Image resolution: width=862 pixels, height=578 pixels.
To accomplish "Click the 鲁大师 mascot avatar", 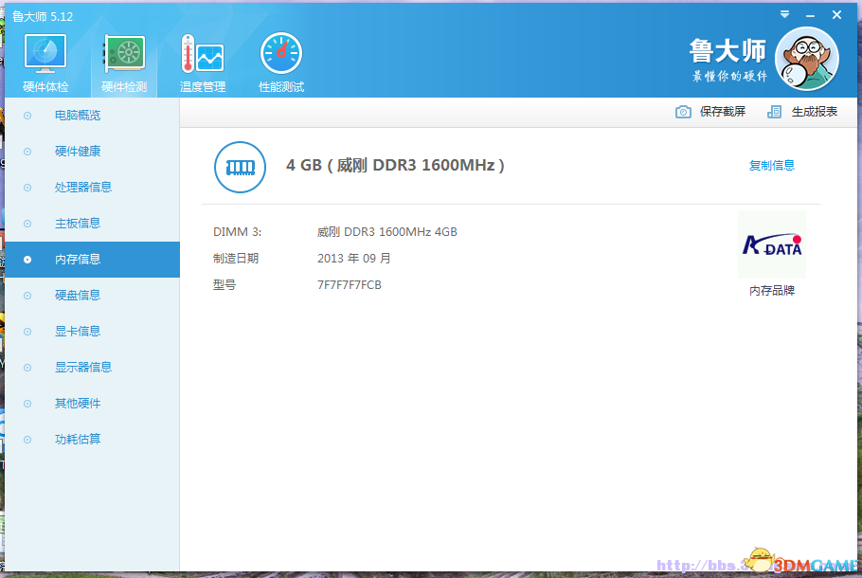I will (x=806, y=59).
